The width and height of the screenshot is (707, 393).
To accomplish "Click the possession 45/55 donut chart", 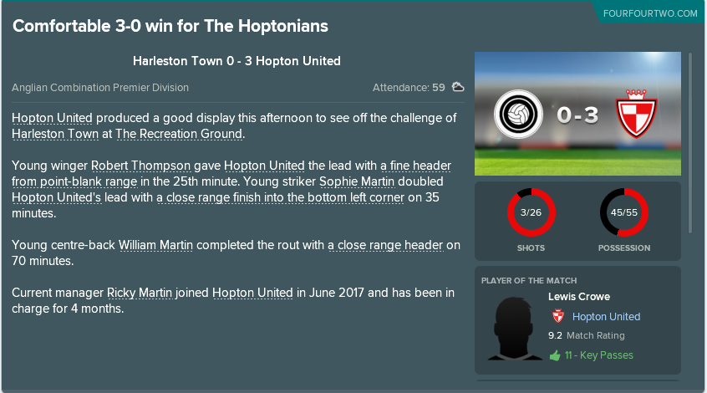I will pos(624,212).
